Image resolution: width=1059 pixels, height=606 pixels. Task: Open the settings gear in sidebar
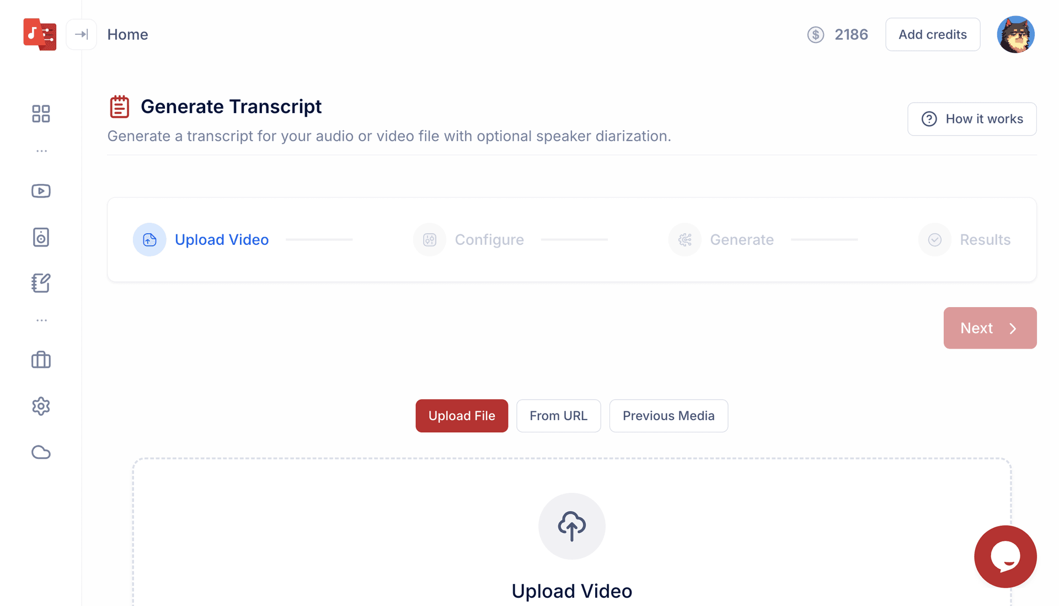coord(41,406)
